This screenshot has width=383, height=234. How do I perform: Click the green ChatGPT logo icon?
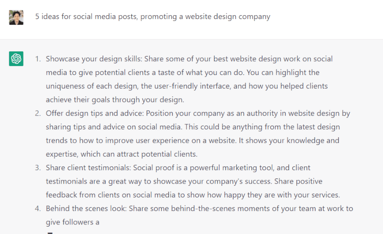click(16, 59)
